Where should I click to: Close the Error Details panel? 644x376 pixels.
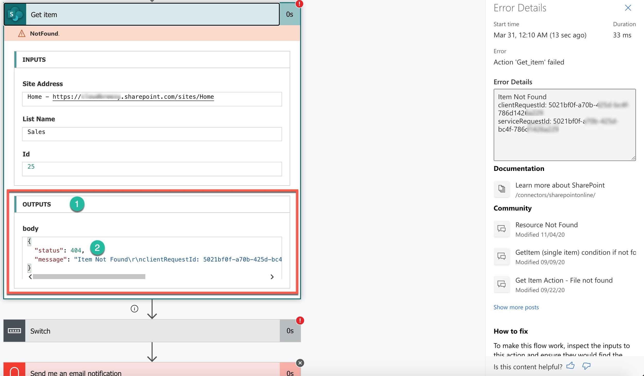pos(628,8)
